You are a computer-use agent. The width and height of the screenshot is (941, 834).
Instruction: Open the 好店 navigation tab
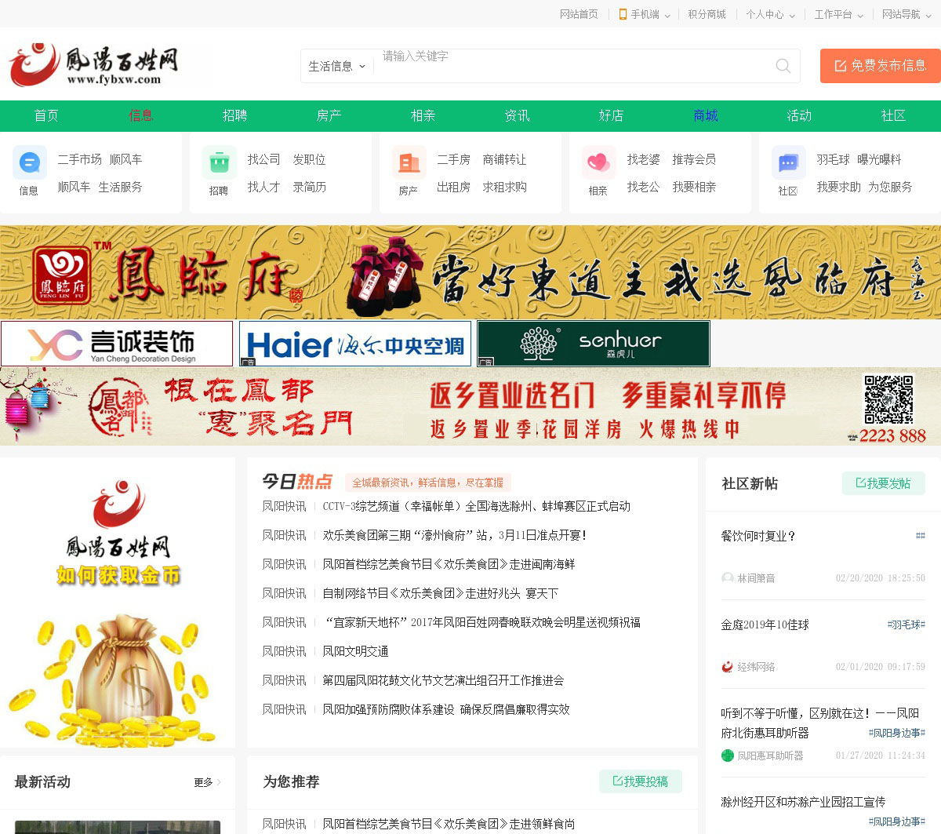611,115
